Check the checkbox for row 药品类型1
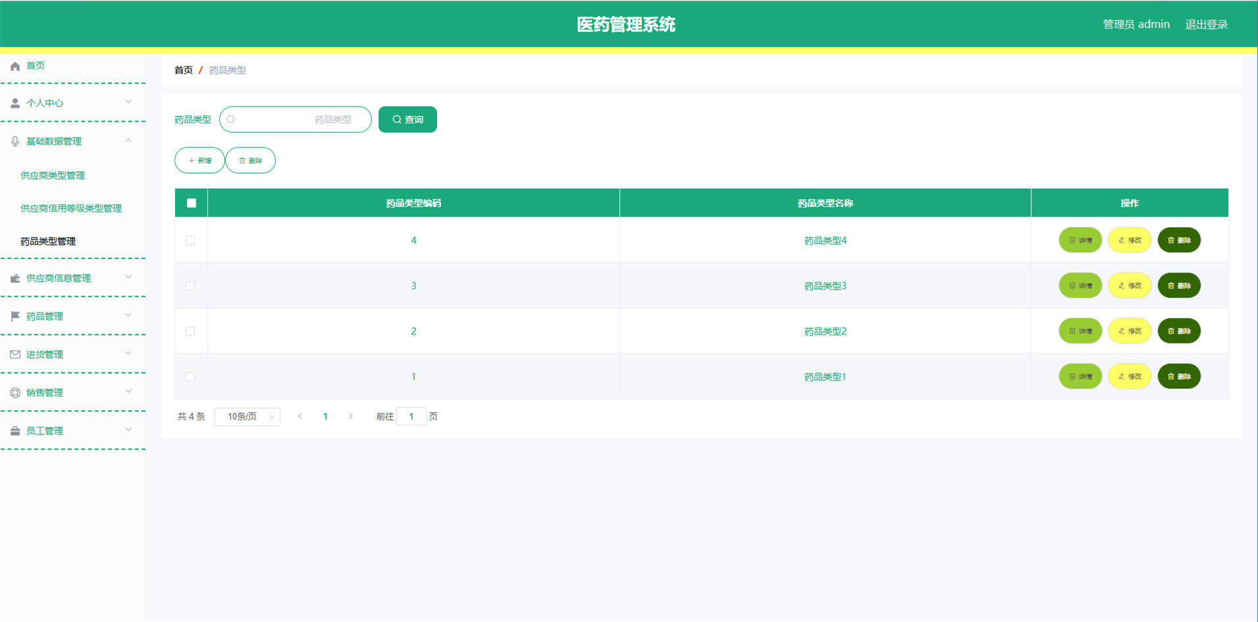The image size is (1258, 622). [190, 377]
